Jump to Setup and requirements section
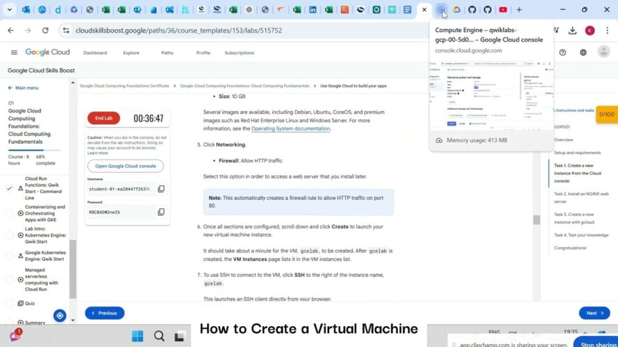The width and height of the screenshot is (618, 347). (578, 153)
